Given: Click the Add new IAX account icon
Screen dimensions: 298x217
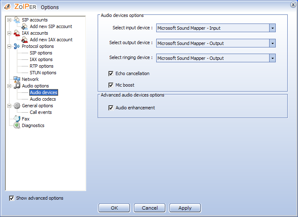Looking at the screenshot, I should pos(25,40).
